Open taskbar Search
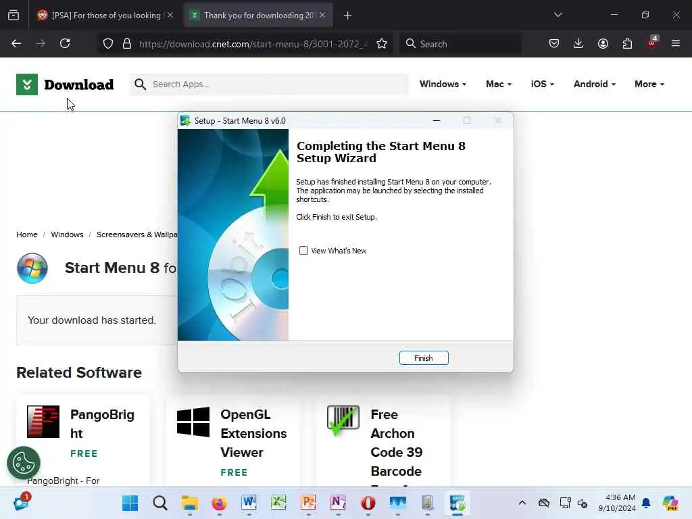Screen dimensions: 692x519 160,503
